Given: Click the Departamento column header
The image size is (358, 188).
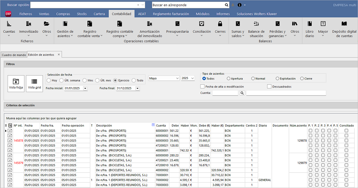Looking at the screenshot, I should click(234, 125).
